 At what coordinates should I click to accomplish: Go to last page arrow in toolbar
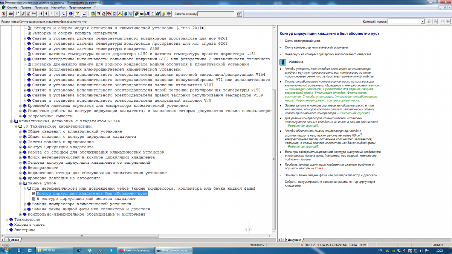tap(57, 14)
